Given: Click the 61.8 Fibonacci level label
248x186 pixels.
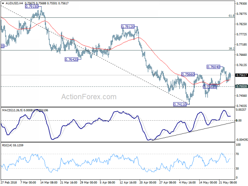Looking at the screenshot, I should (x=231, y=16).
